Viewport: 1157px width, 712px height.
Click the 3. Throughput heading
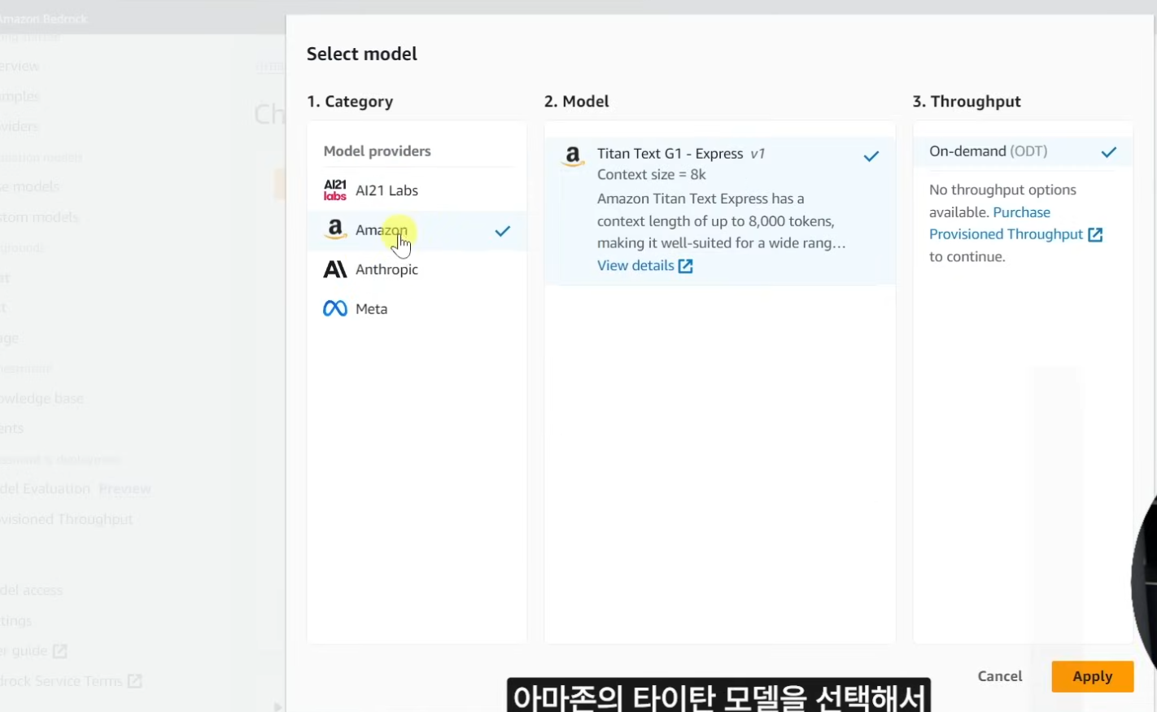tap(967, 102)
